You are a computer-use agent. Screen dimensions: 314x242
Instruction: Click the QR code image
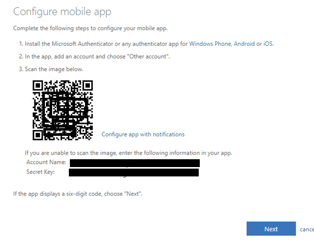tap(63, 110)
